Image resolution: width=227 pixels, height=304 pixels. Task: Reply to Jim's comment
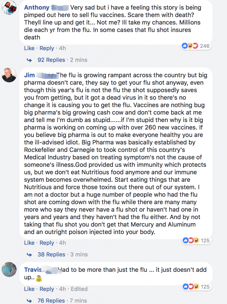47,243
